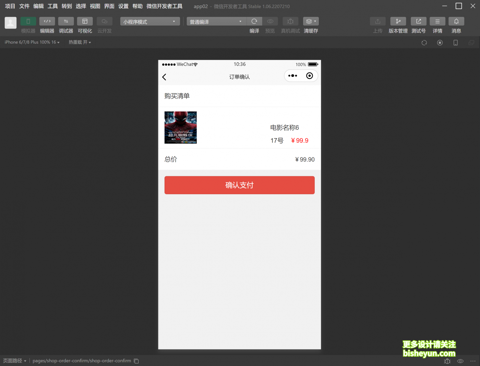Open the 普通编译 compile mode dropdown
The image size is (480, 366).
(216, 22)
